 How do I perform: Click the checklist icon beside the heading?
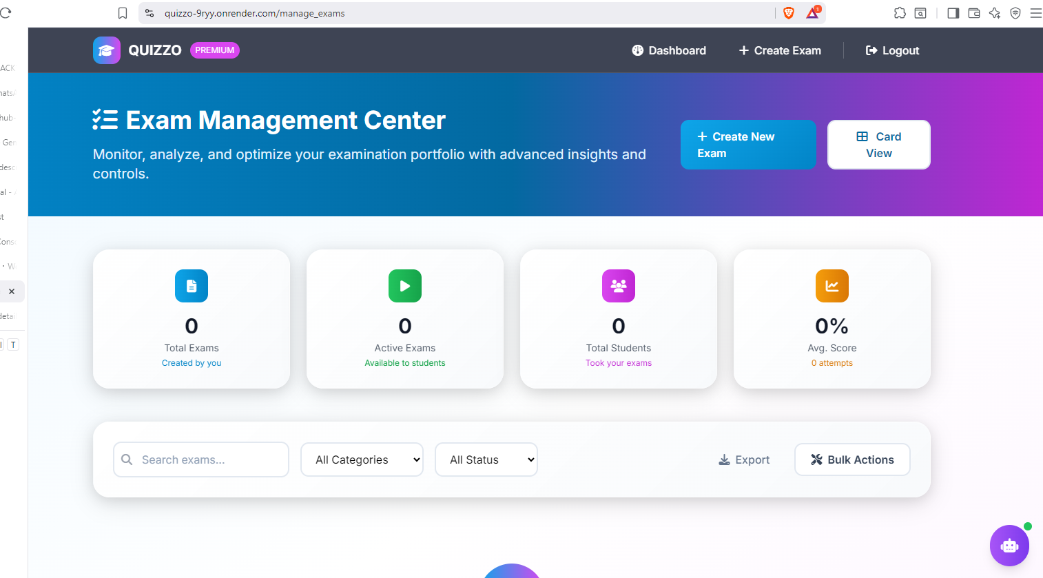click(x=105, y=120)
